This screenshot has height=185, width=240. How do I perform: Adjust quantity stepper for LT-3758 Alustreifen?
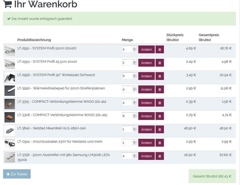[135, 156]
